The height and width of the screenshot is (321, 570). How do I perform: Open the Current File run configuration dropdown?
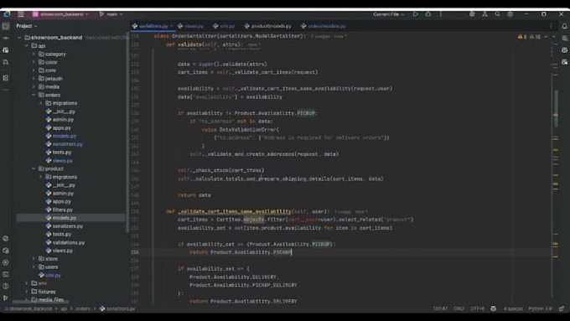(x=389, y=14)
